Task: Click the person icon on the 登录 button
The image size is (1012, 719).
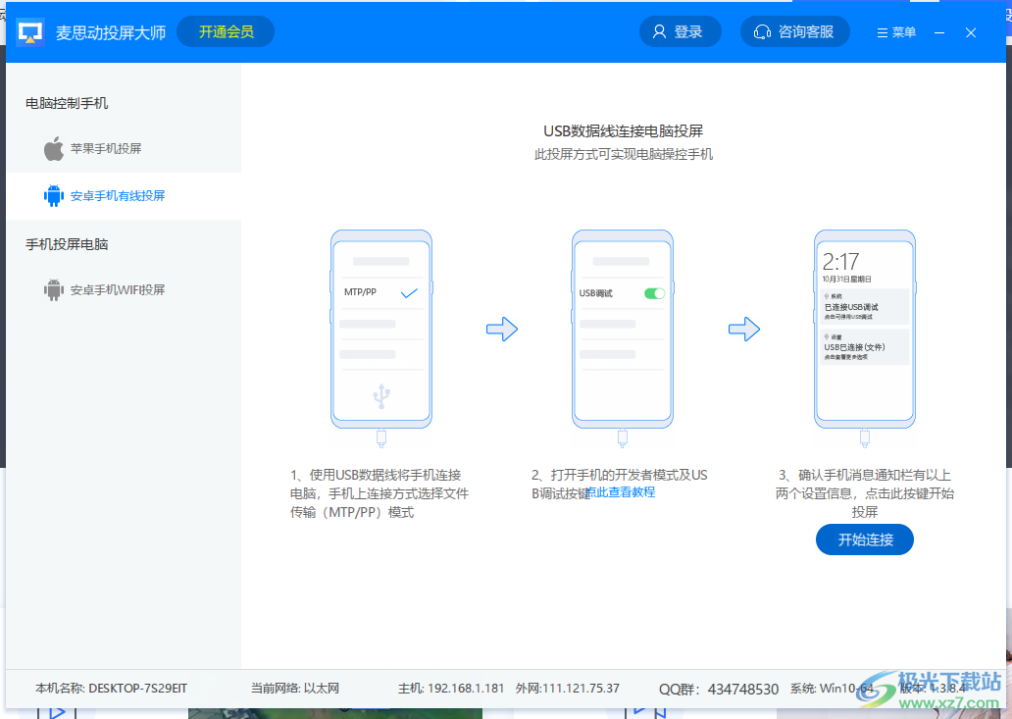Action: (x=659, y=30)
